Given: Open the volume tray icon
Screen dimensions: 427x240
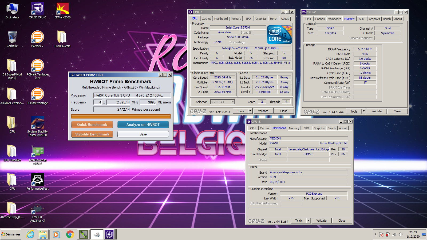Looking at the screenshot, I should (x=401, y=234).
